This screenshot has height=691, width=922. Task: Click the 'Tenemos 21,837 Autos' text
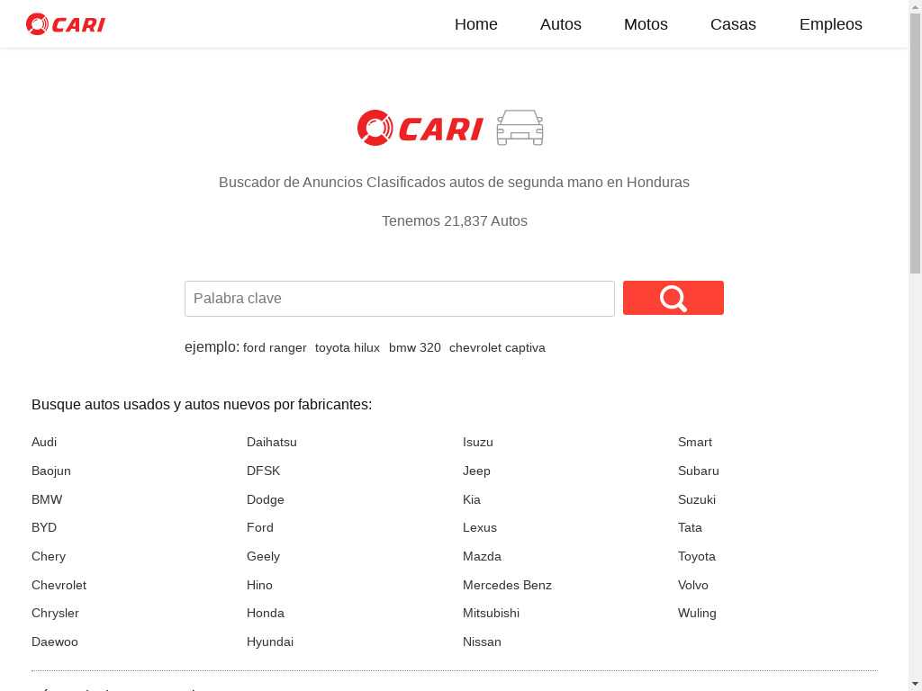(455, 221)
